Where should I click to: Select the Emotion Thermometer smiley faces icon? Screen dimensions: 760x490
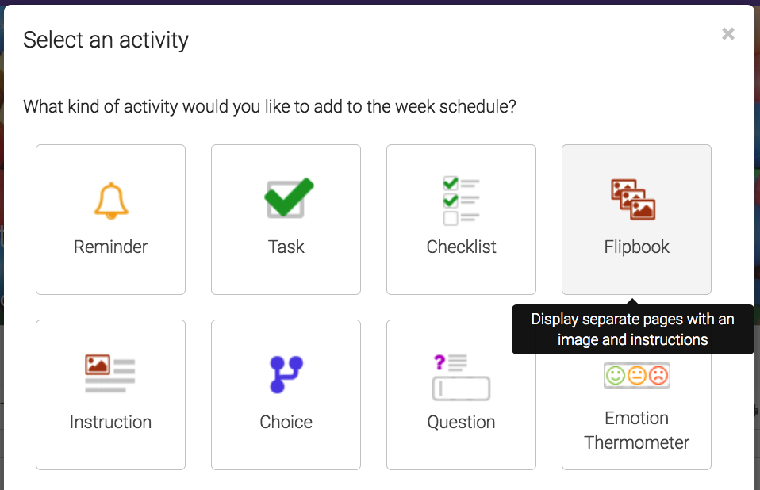(636, 375)
